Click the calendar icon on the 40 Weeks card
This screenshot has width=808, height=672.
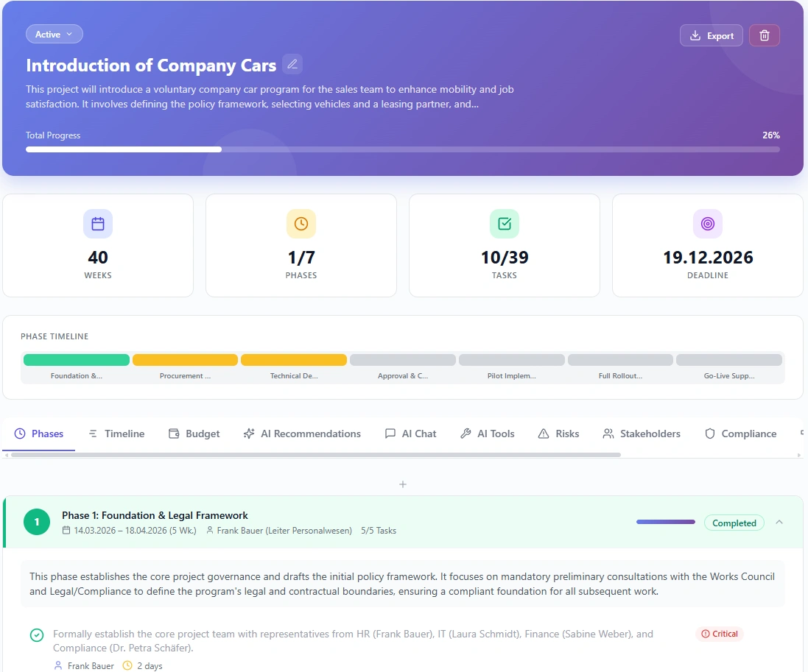97,224
